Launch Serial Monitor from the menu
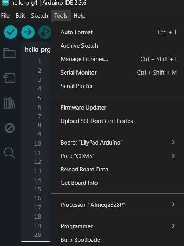The image size is (184, 246). (x=118, y=73)
